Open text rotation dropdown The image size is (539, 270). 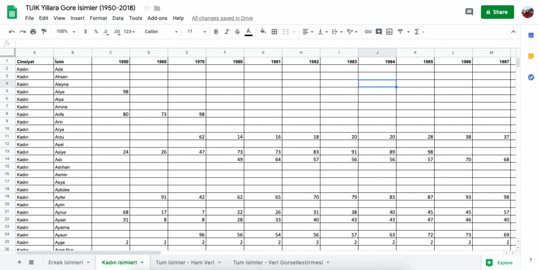[352, 32]
